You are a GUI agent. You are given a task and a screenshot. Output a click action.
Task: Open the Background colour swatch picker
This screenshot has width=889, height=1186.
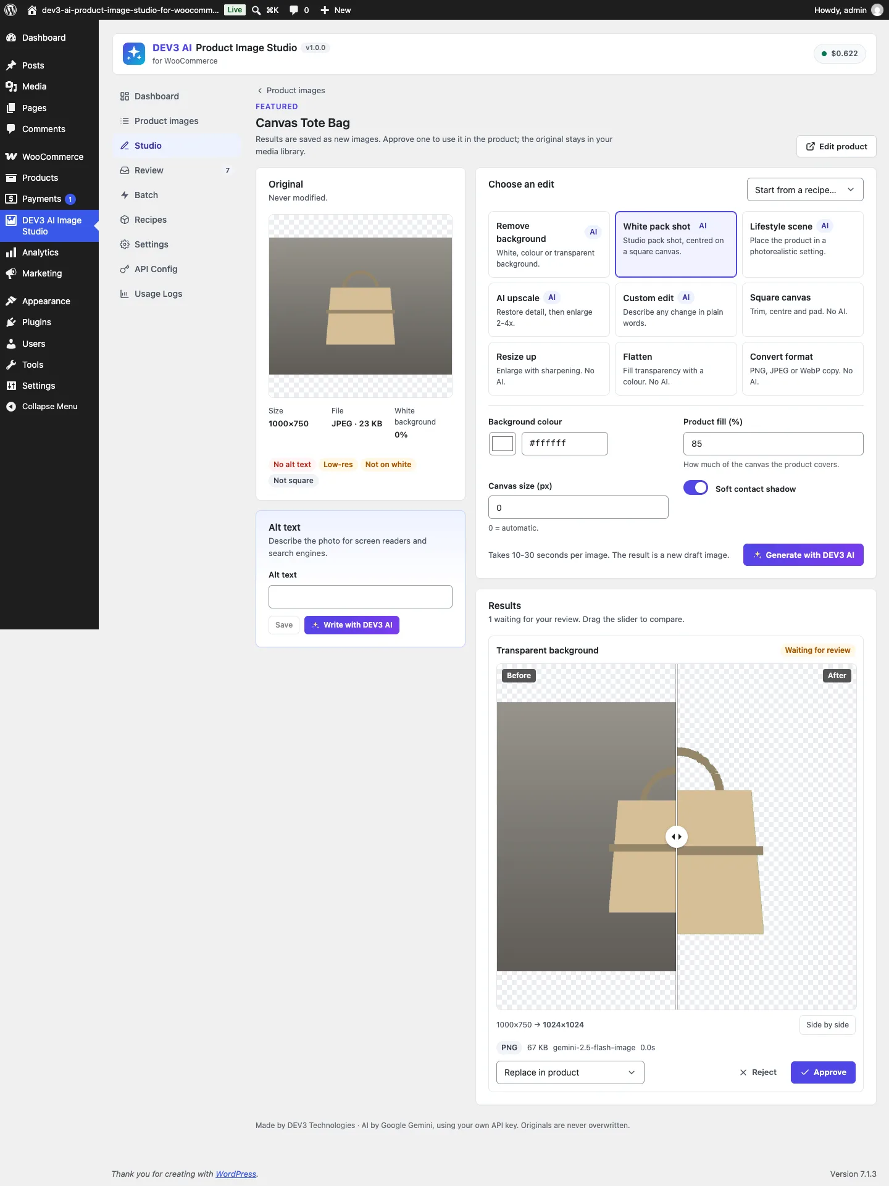(x=503, y=444)
